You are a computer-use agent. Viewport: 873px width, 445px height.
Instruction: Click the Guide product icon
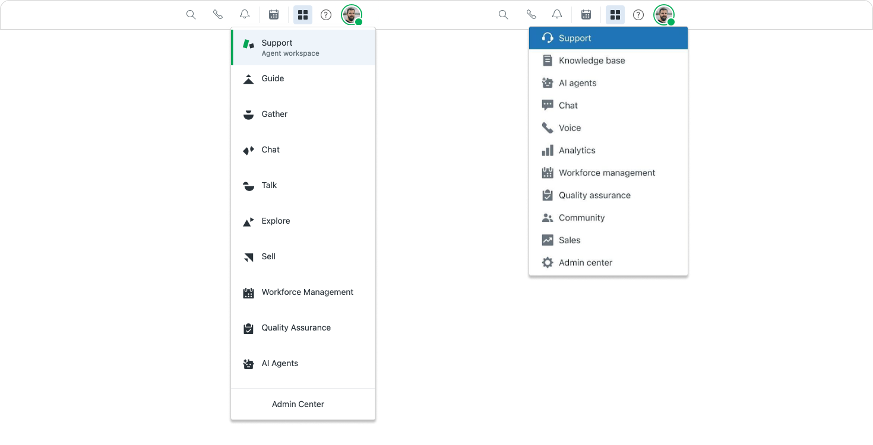click(x=248, y=79)
